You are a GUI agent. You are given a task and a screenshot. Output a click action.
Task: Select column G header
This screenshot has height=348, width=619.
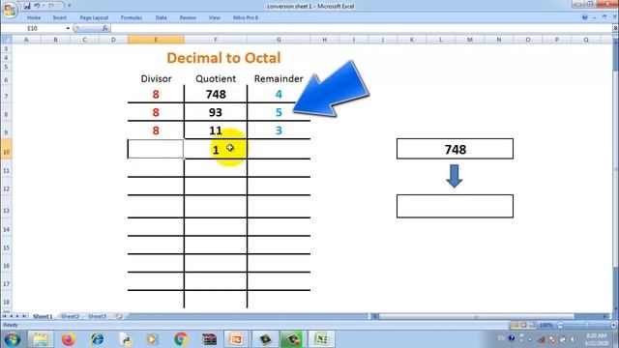tap(279, 40)
